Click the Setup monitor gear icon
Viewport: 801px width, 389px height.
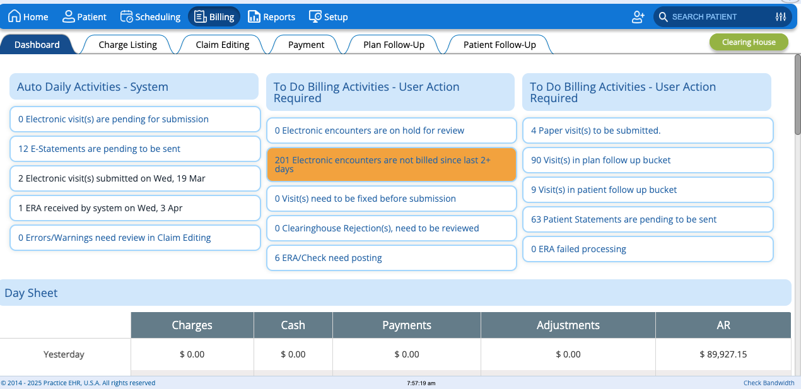(315, 17)
